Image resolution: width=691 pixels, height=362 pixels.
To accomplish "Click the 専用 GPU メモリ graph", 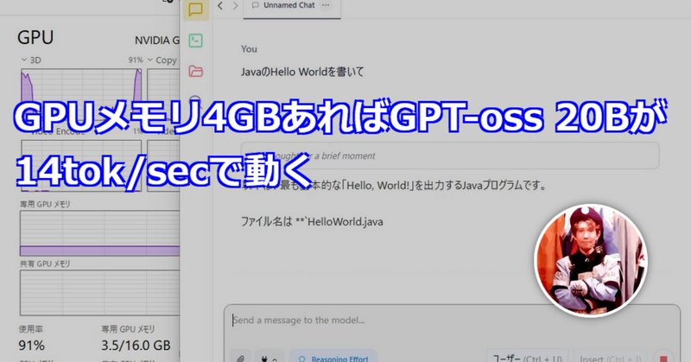I will [x=99, y=233].
